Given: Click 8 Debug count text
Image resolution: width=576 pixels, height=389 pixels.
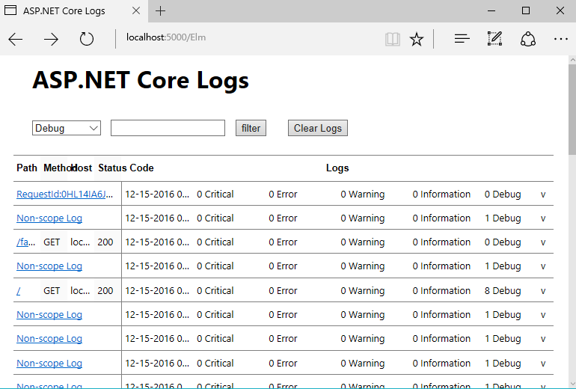Looking at the screenshot, I should [503, 290].
